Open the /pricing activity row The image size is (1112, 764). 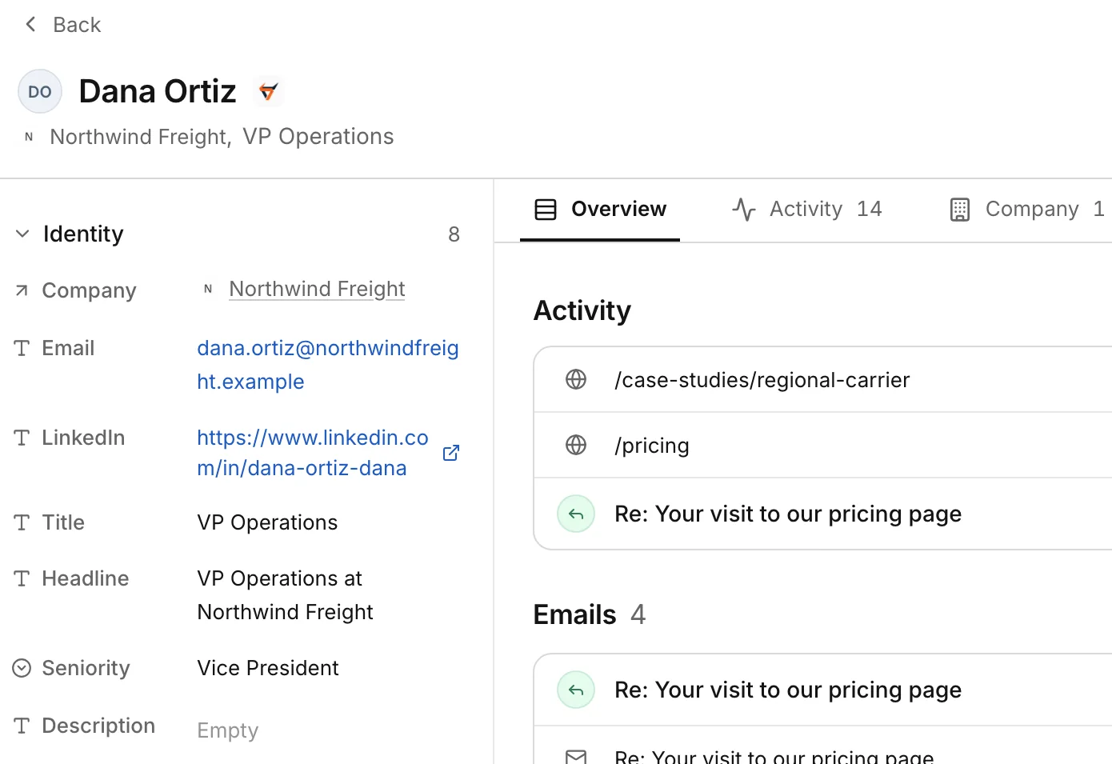[822, 445]
